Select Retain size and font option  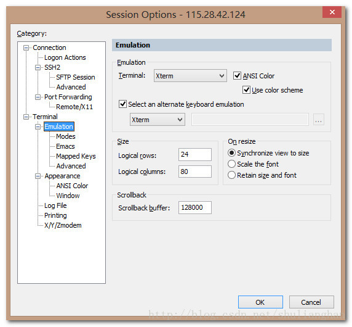point(231,175)
